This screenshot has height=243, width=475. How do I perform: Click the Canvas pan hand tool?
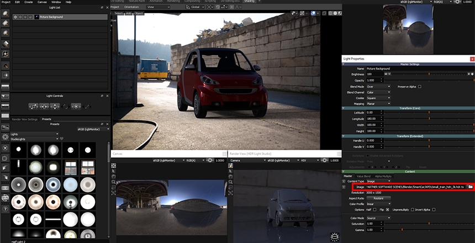click(x=113, y=176)
